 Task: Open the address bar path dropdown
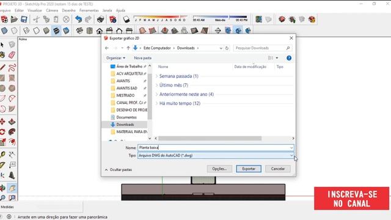tap(221, 48)
